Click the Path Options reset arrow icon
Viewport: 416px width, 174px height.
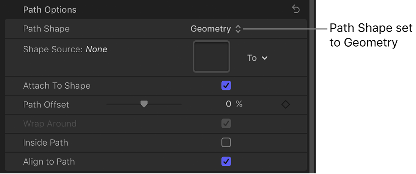[296, 9]
